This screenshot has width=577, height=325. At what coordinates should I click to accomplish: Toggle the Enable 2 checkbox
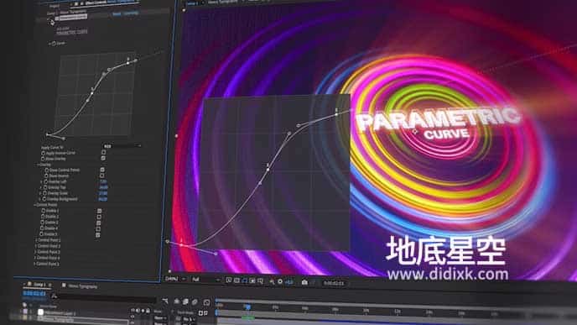coord(99,217)
